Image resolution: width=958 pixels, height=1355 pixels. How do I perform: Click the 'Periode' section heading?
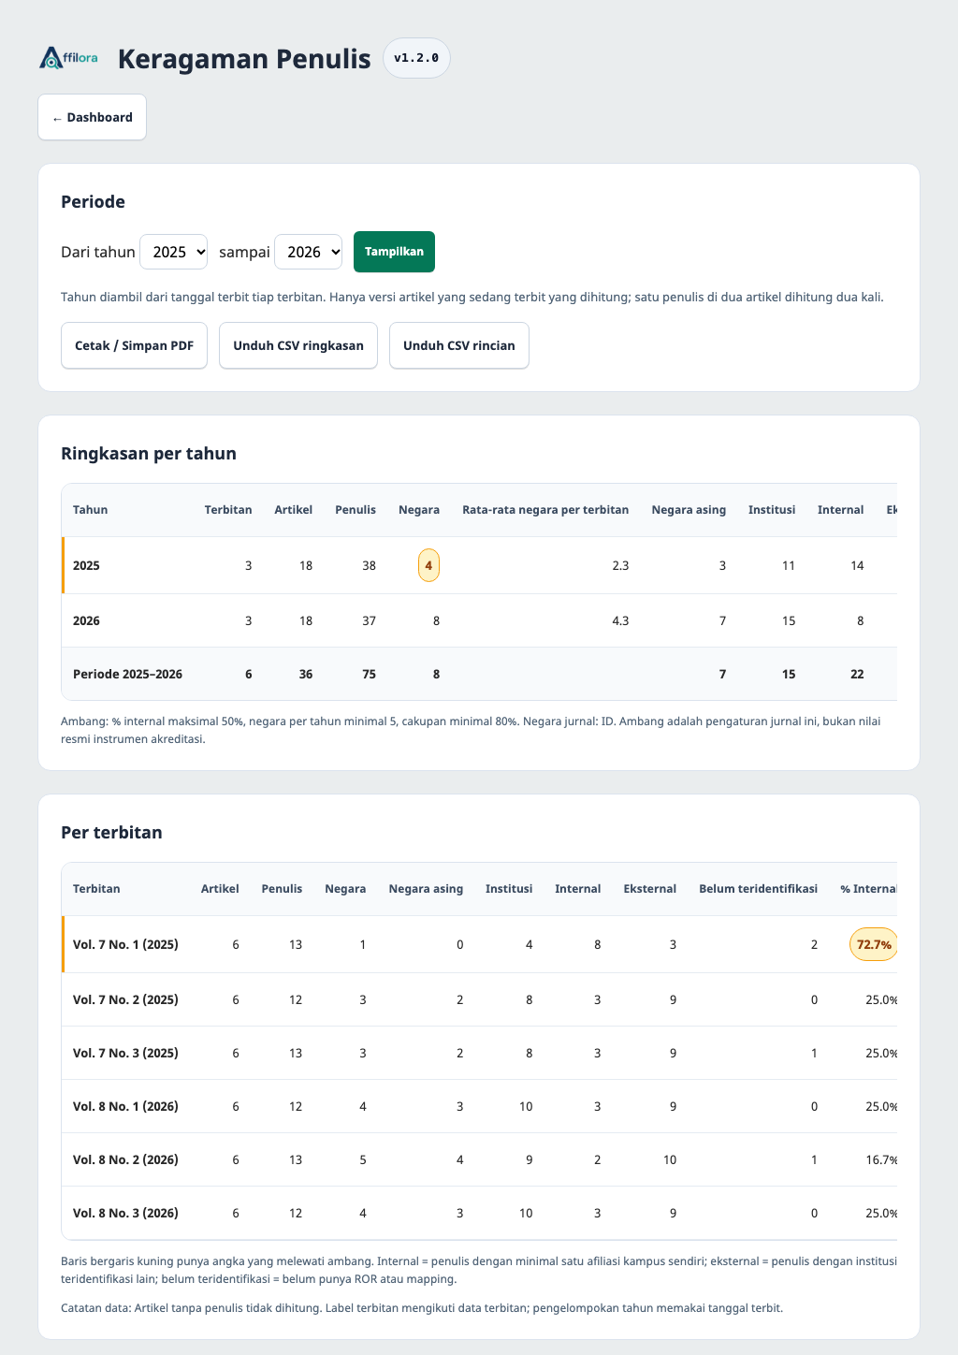[93, 202]
